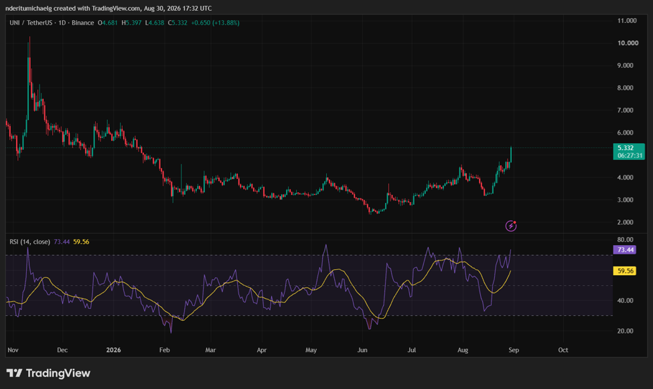Viewport: 653px width, 389px height.
Task: Click the high price H5.397 value
Action: point(131,23)
